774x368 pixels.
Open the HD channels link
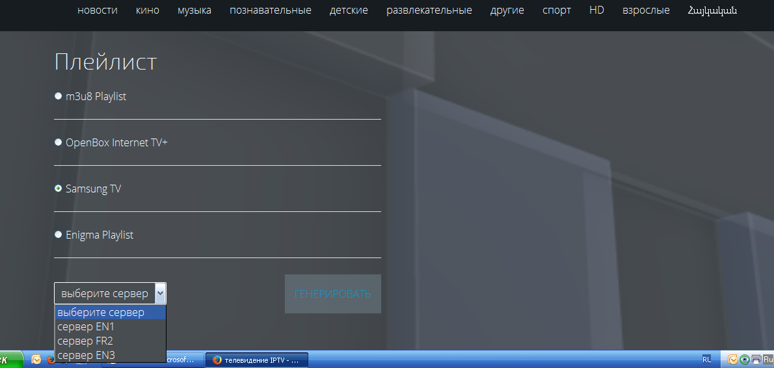[x=596, y=10]
